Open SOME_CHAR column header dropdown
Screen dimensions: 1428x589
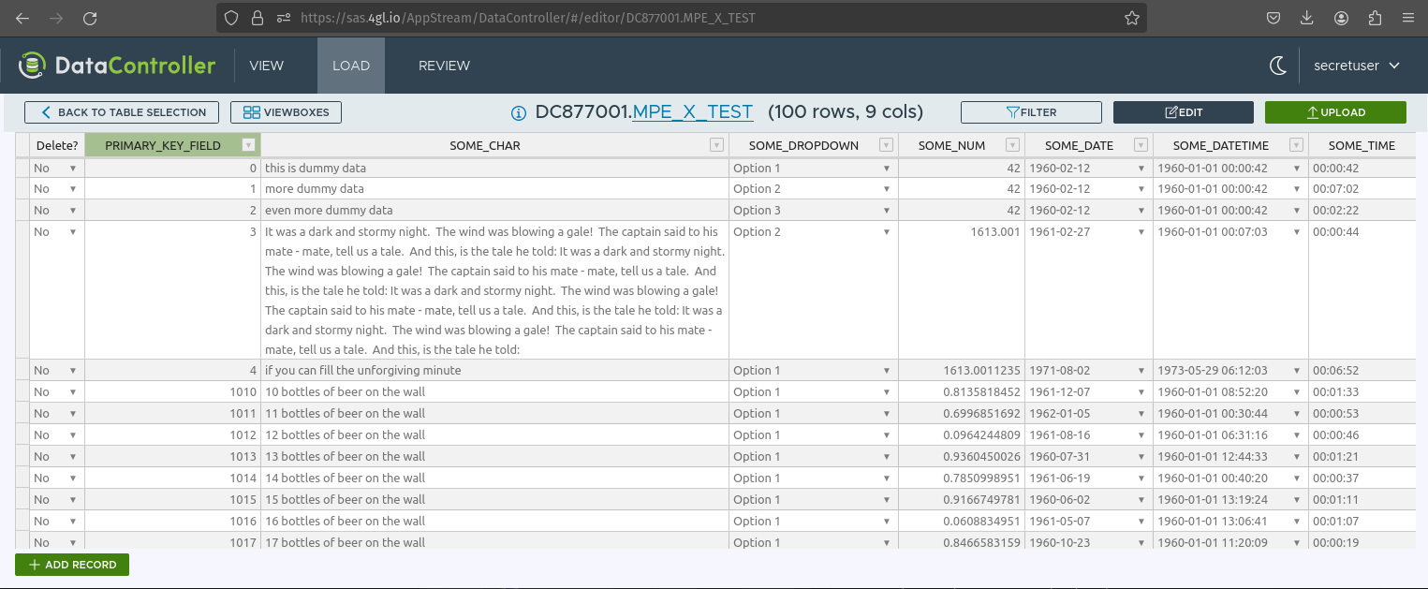coord(716,145)
